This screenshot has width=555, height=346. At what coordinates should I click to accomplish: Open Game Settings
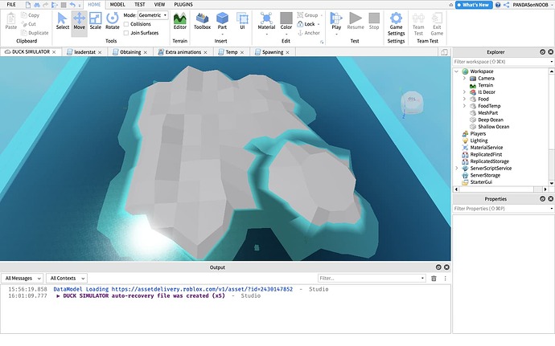396,24
